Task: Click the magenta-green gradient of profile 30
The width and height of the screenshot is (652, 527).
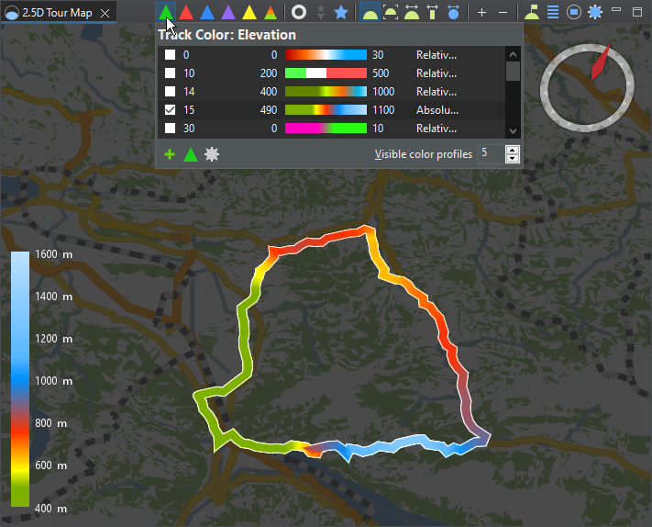Action: pyautogui.click(x=326, y=128)
